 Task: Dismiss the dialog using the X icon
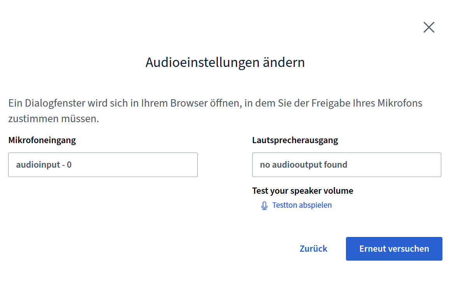(429, 27)
